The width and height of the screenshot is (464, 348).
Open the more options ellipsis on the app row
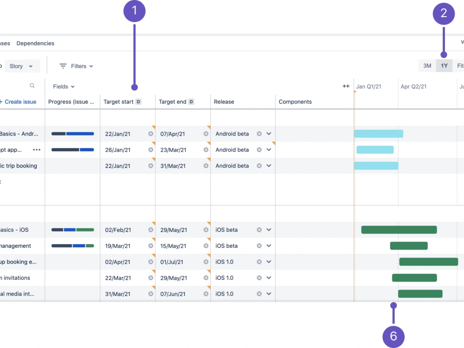click(37, 149)
